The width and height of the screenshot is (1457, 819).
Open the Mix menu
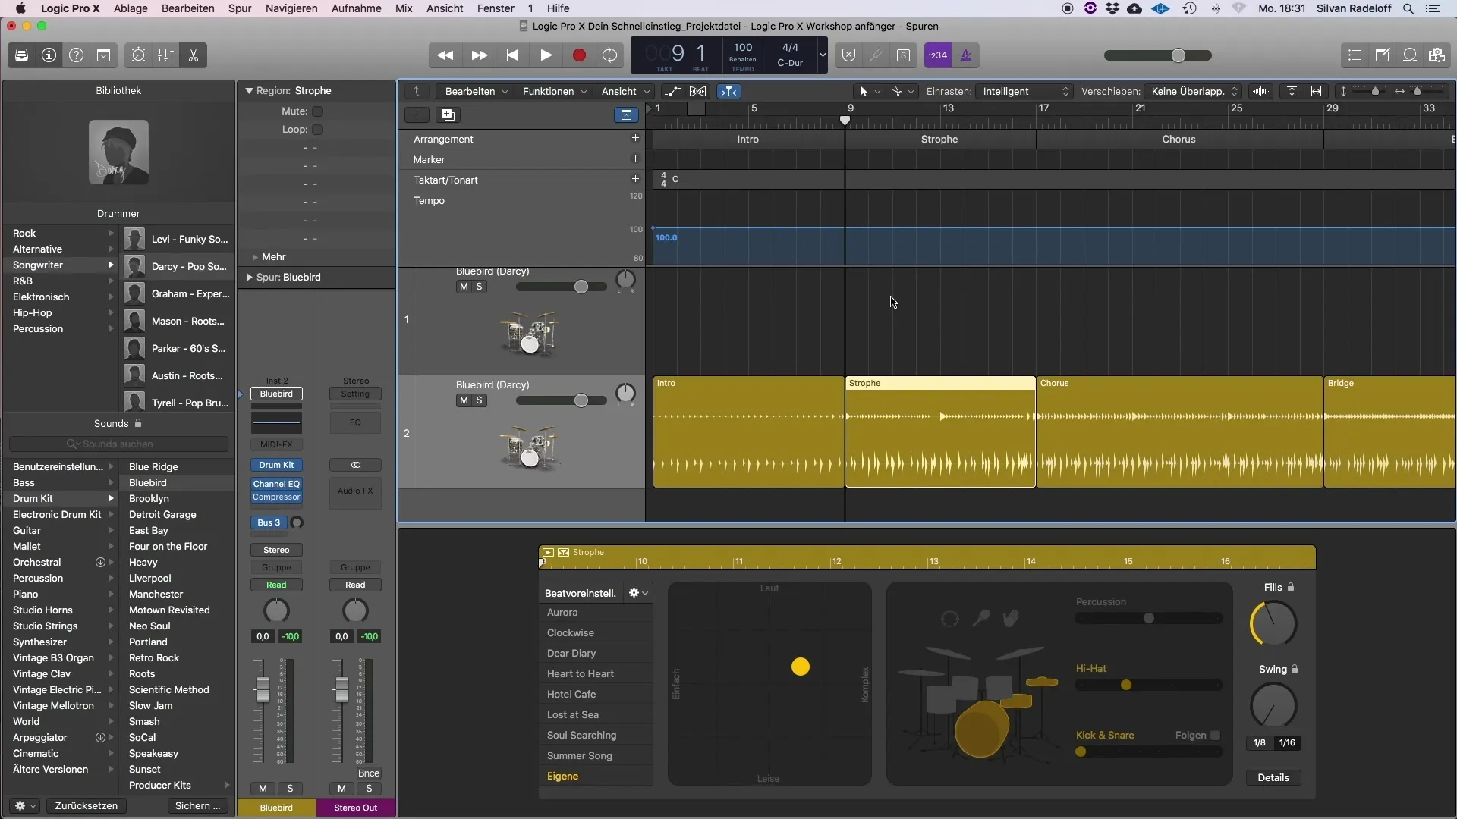pos(404,8)
